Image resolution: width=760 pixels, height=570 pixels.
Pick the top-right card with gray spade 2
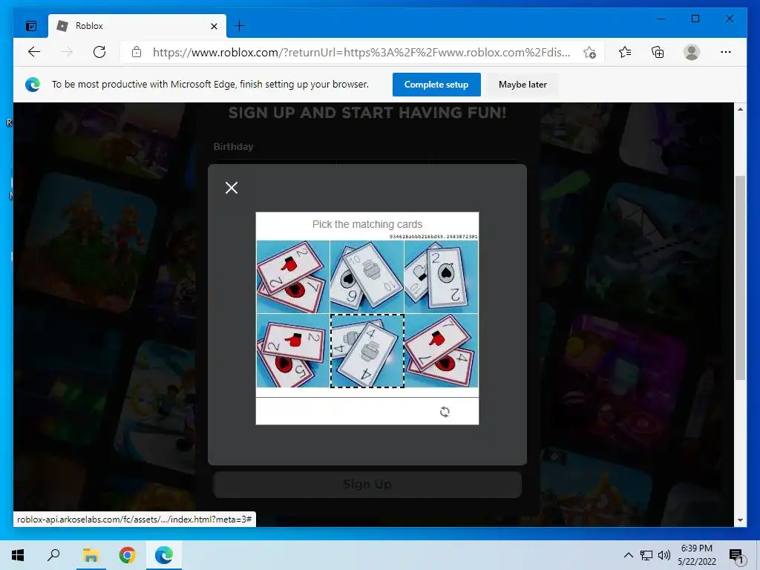[x=441, y=277]
